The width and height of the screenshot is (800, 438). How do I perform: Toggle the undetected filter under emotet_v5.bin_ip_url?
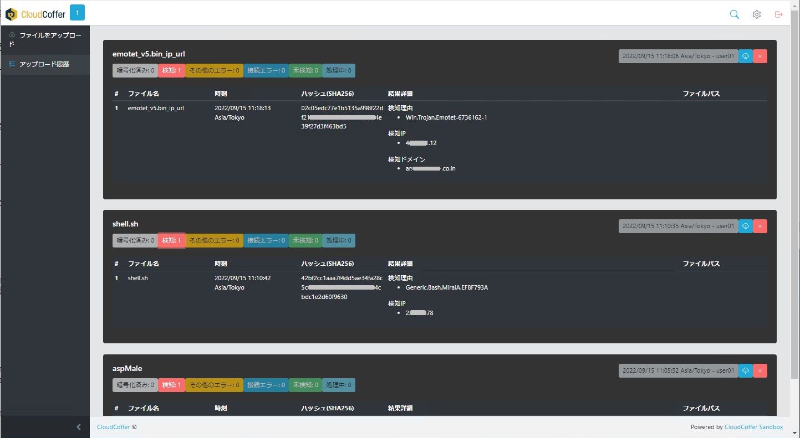[305, 70]
